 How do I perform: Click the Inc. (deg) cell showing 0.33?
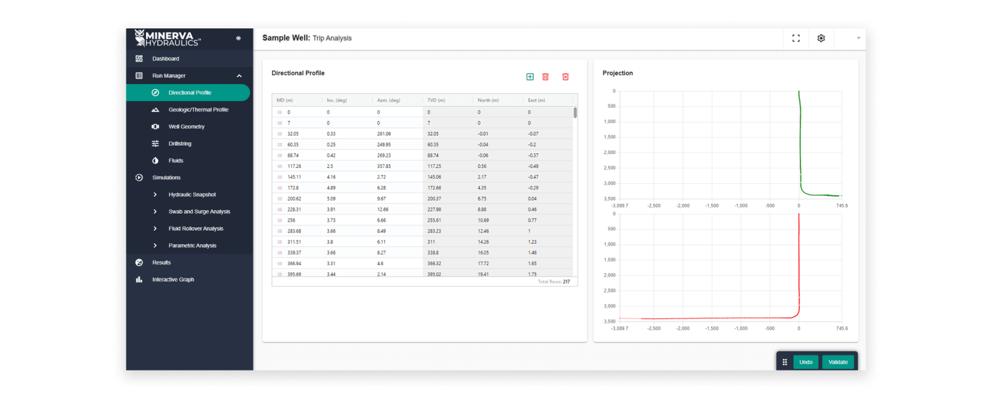(332, 134)
